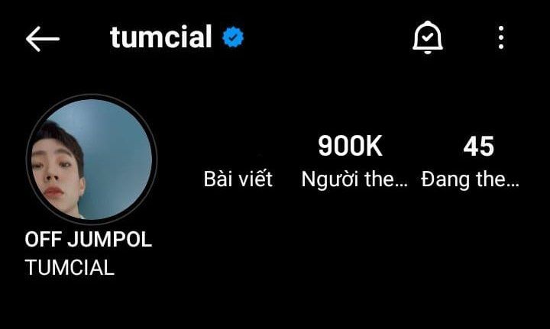View the tumcial profile picture

[92, 160]
